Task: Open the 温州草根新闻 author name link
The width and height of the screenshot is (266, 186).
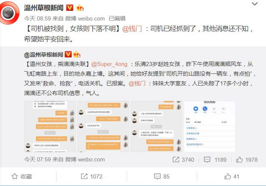Action: [44, 8]
